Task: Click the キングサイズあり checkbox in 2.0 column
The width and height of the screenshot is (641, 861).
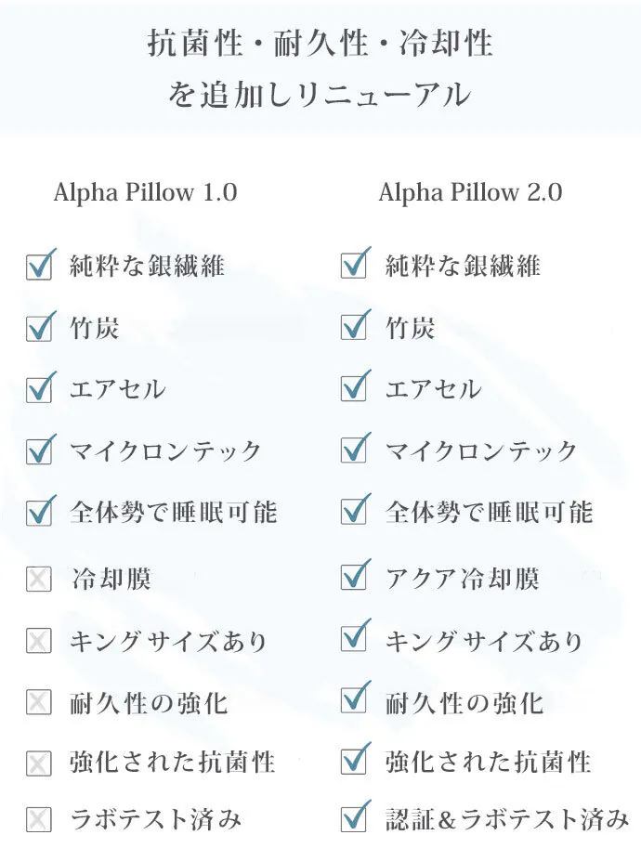Action: tap(354, 640)
